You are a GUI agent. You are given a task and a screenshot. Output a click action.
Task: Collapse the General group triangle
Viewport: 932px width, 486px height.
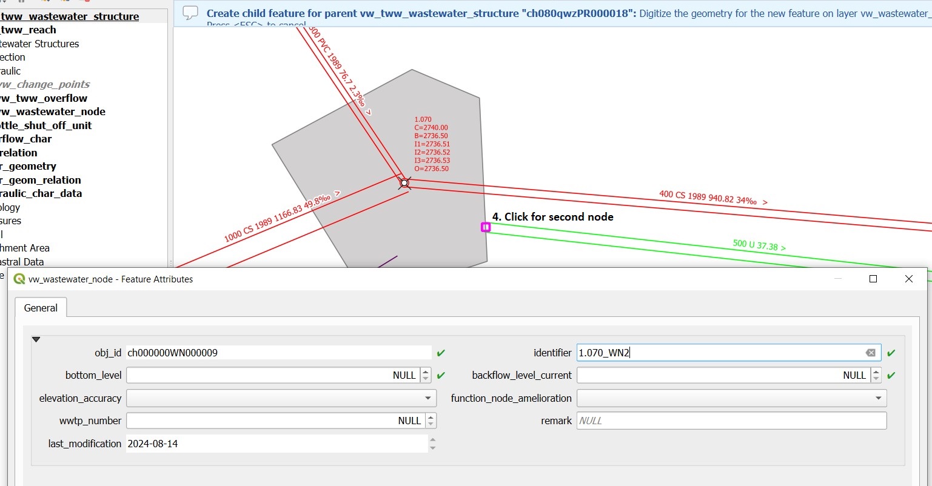point(36,340)
